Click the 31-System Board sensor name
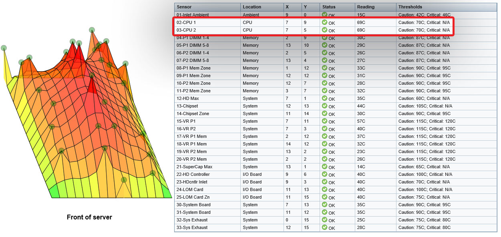This screenshot has width=501, height=237. coord(193,212)
